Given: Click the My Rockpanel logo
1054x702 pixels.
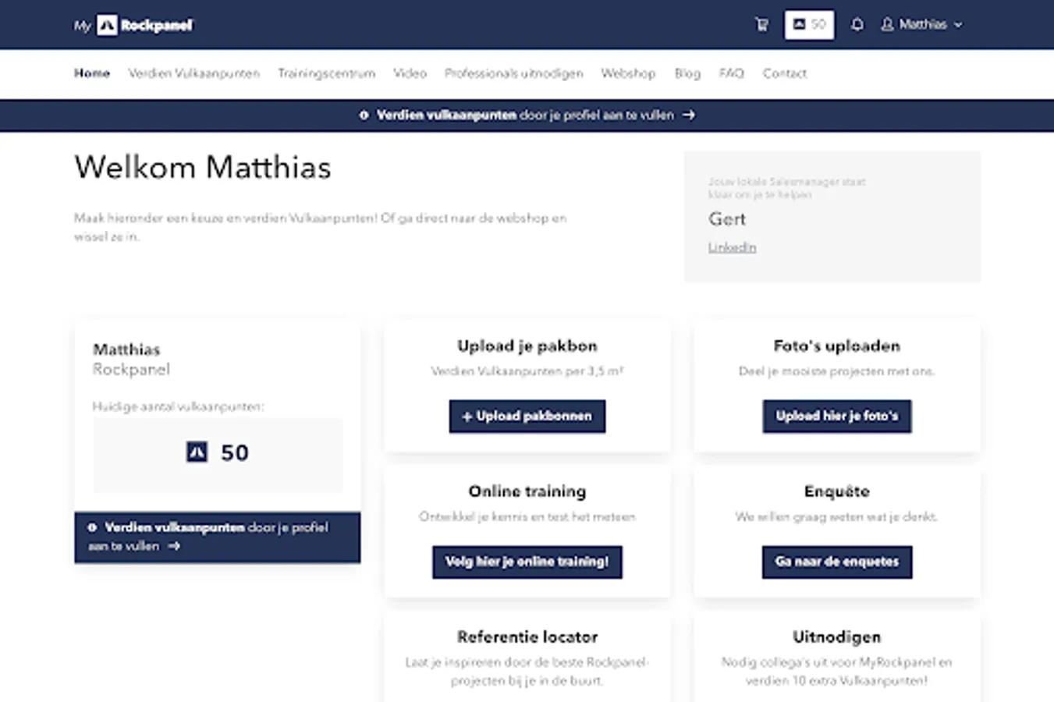Looking at the screenshot, I should (x=133, y=25).
